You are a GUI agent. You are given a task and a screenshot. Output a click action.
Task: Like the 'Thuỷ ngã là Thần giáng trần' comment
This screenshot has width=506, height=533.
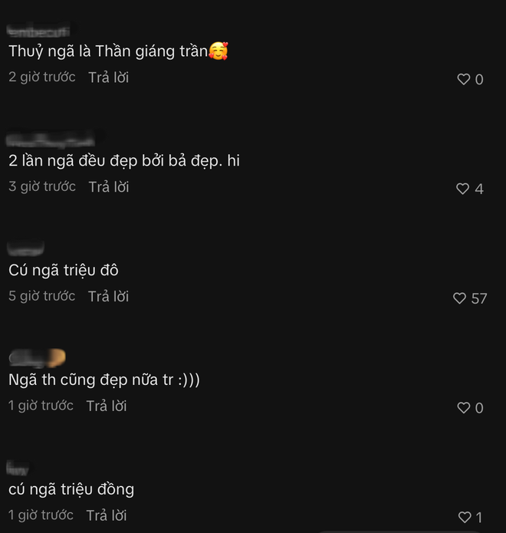point(464,79)
